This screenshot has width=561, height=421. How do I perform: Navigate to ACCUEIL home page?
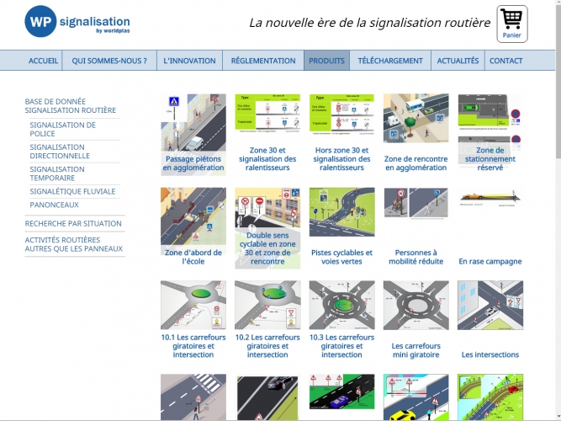pyautogui.click(x=44, y=61)
